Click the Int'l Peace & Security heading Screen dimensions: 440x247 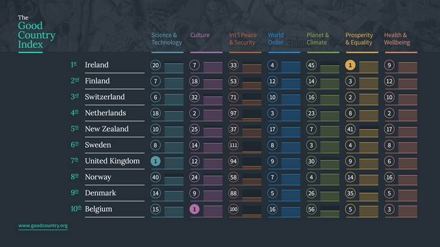point(243,38)
